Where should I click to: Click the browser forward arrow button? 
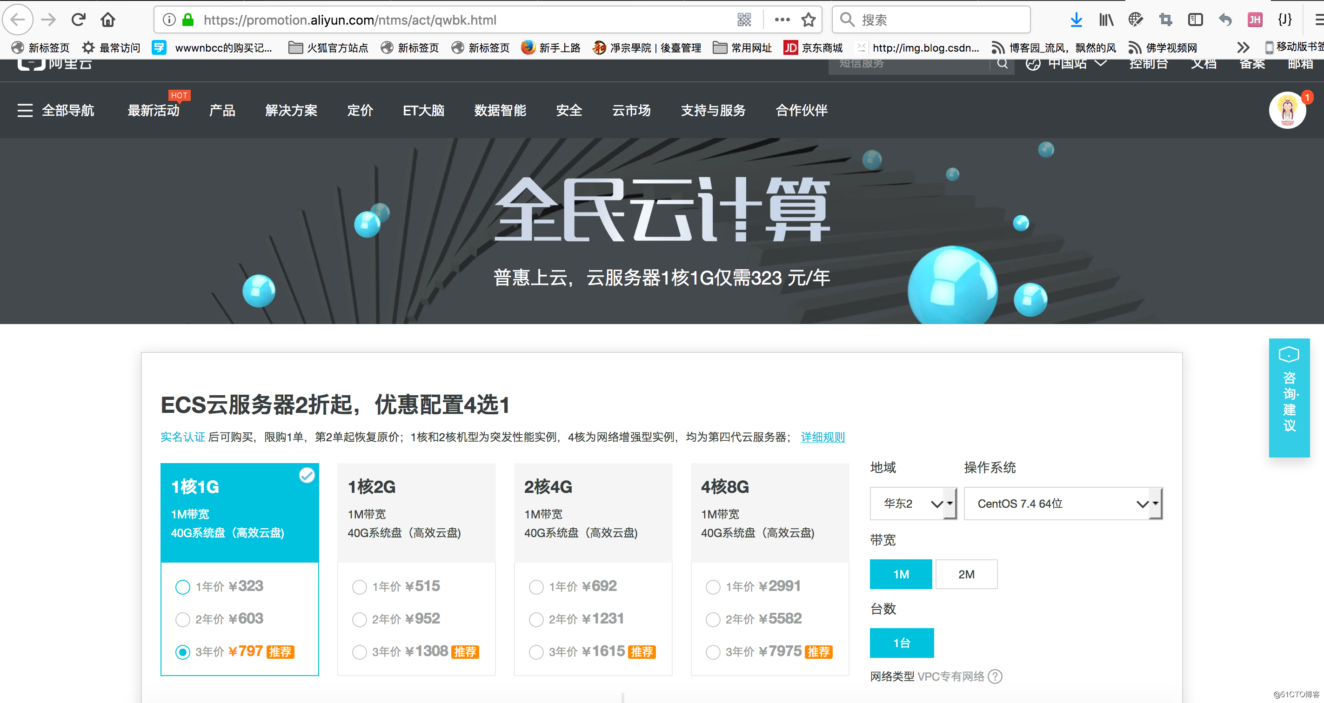pyautogui.click(x=48, y=20)
